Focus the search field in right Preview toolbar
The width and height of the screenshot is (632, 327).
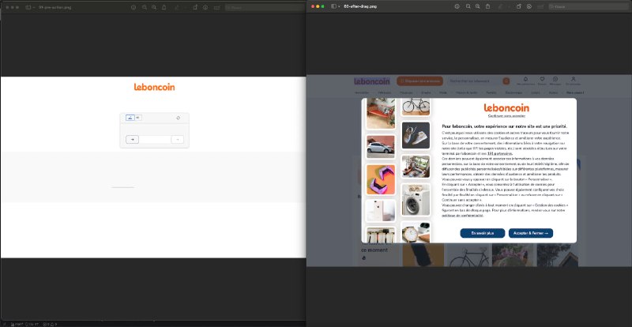589,6
